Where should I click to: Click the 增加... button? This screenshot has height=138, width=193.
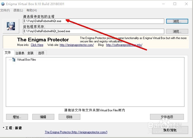[17, 117]
